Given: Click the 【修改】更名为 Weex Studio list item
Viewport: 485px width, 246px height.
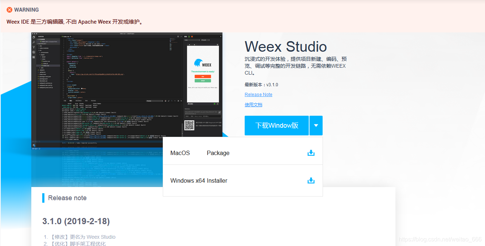Looking at the screenshot, I should pos(82,237).
